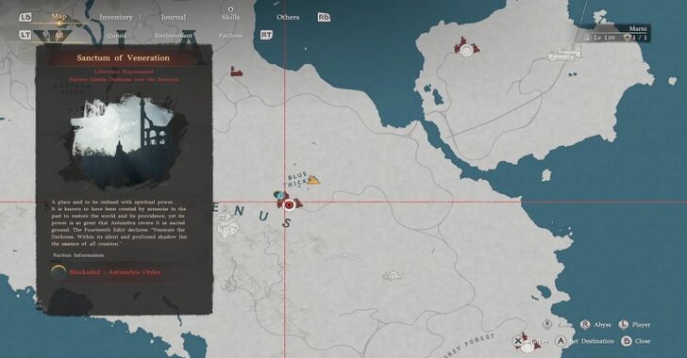Click the teal player marker beside the sanctum
The image size is (687, 358).
coord(278,194)
